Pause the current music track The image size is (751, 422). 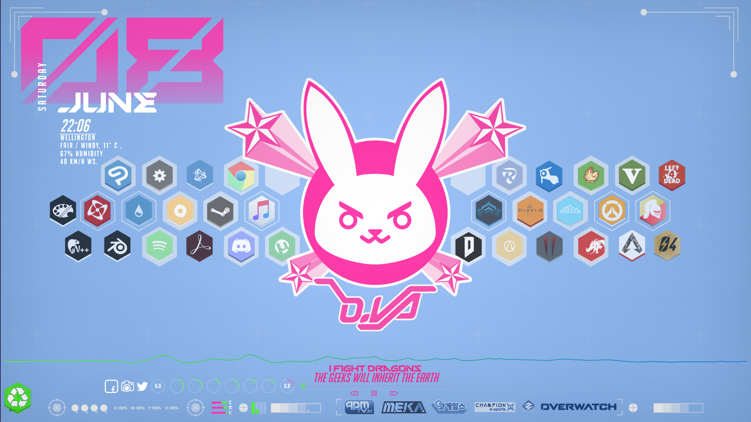pos(374,393)
